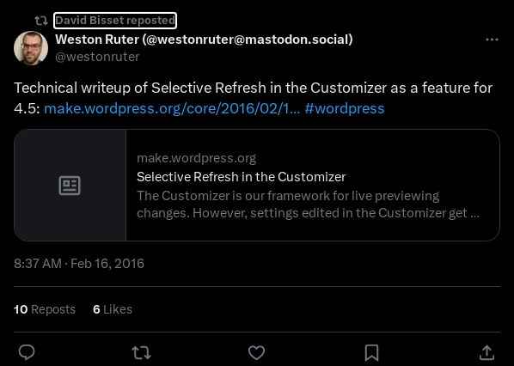Screen dimensions: 514x366
Task: Click the 8:37 AM Feb 16, 2016 timestamp
Action: (x=79, y=264)
